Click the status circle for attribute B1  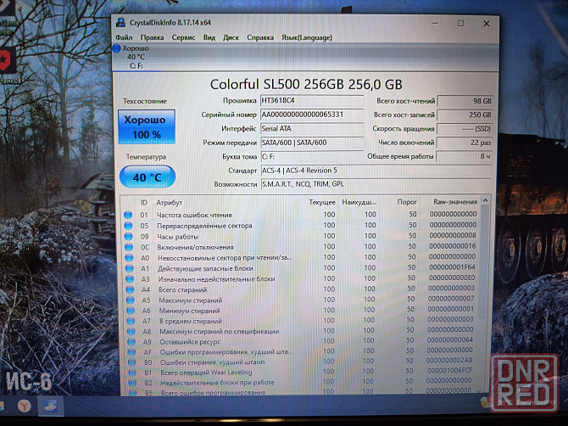[x=132, y=372]
